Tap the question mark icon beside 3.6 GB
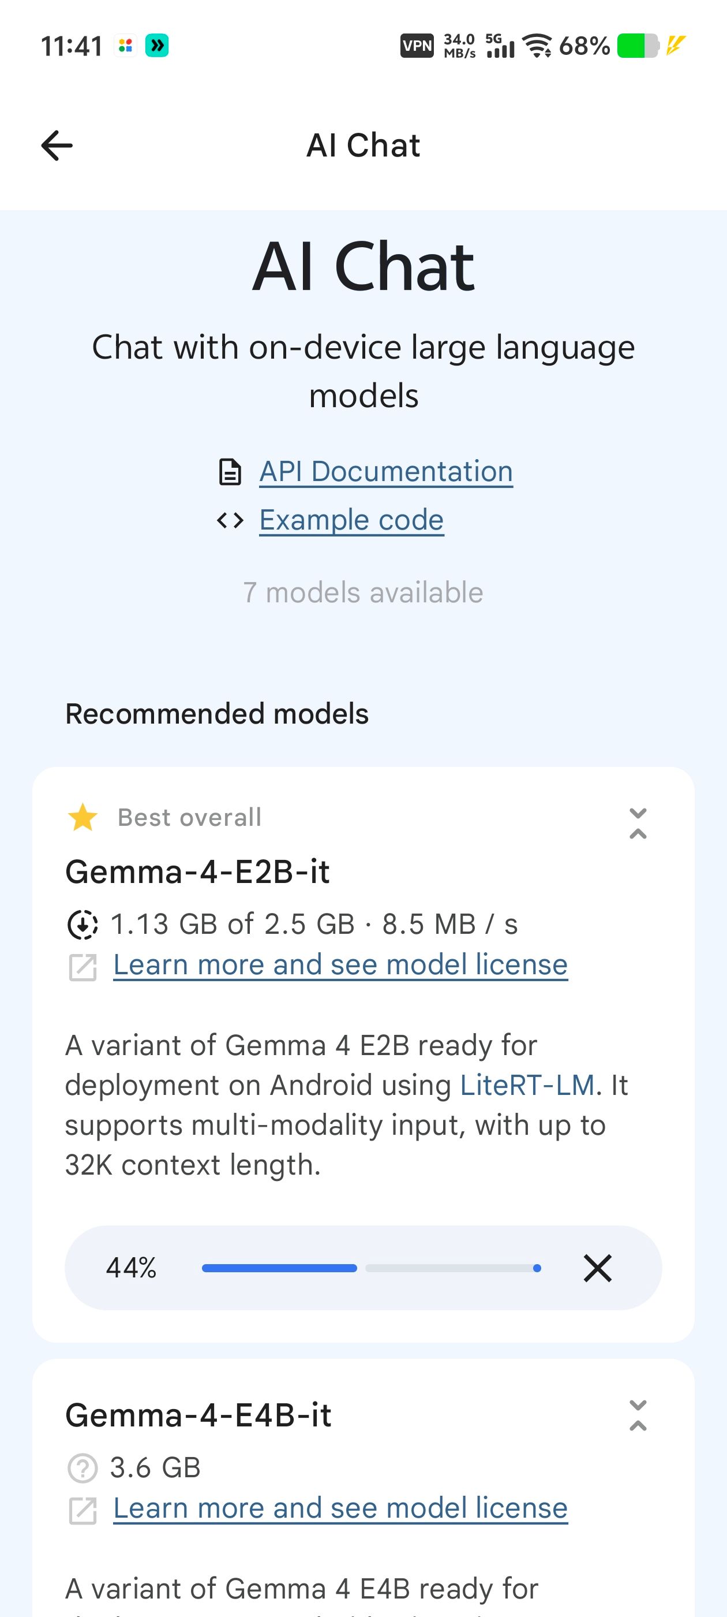The height and width of the screenshot is (1617, 727). click(82, 1468)
